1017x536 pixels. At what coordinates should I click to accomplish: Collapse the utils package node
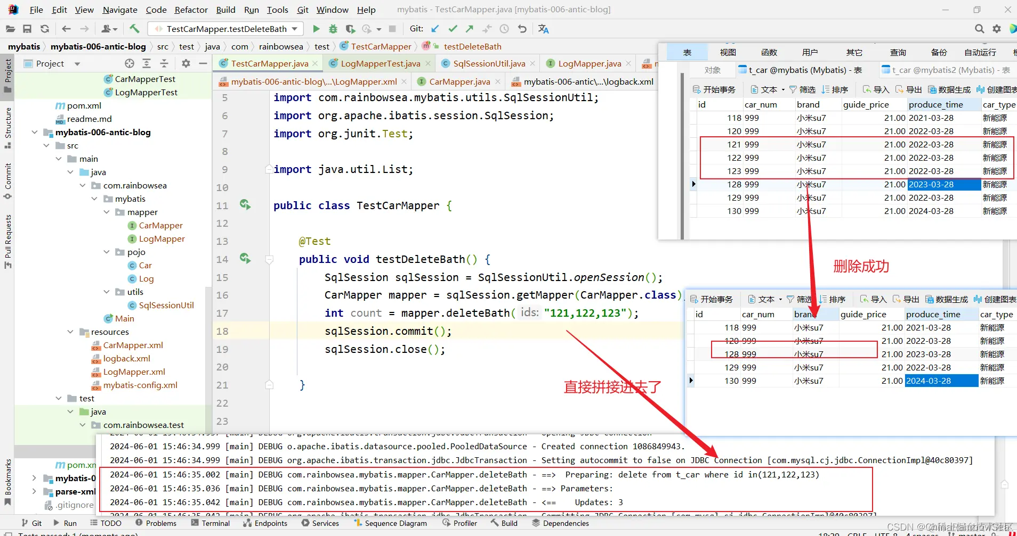106,292
